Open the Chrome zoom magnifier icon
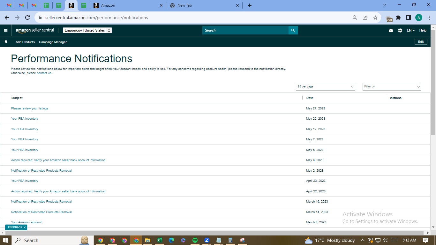This screenshot has height=245, width=436. click(355, 18)
